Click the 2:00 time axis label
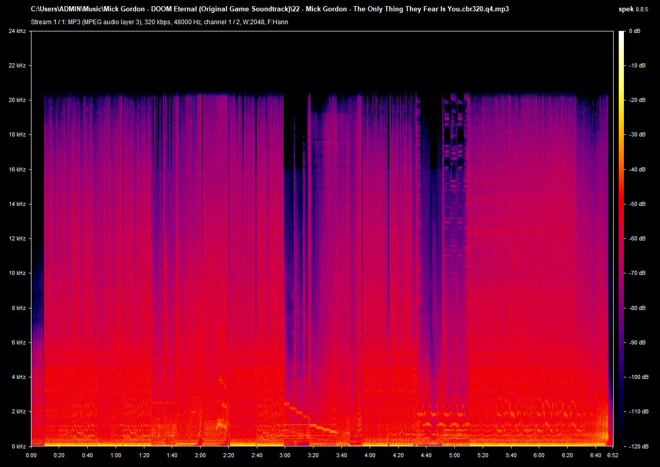Screen dimensions: 660x467 pos(200,456)
